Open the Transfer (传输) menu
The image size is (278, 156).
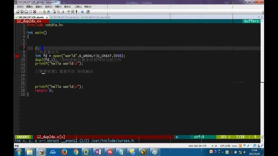(x=58, y=7)
